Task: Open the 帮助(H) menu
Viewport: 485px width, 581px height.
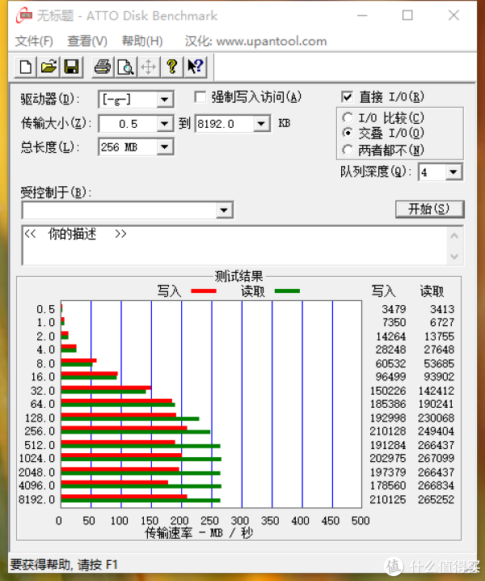Action: pyautogui.click(x=142, y=41)
